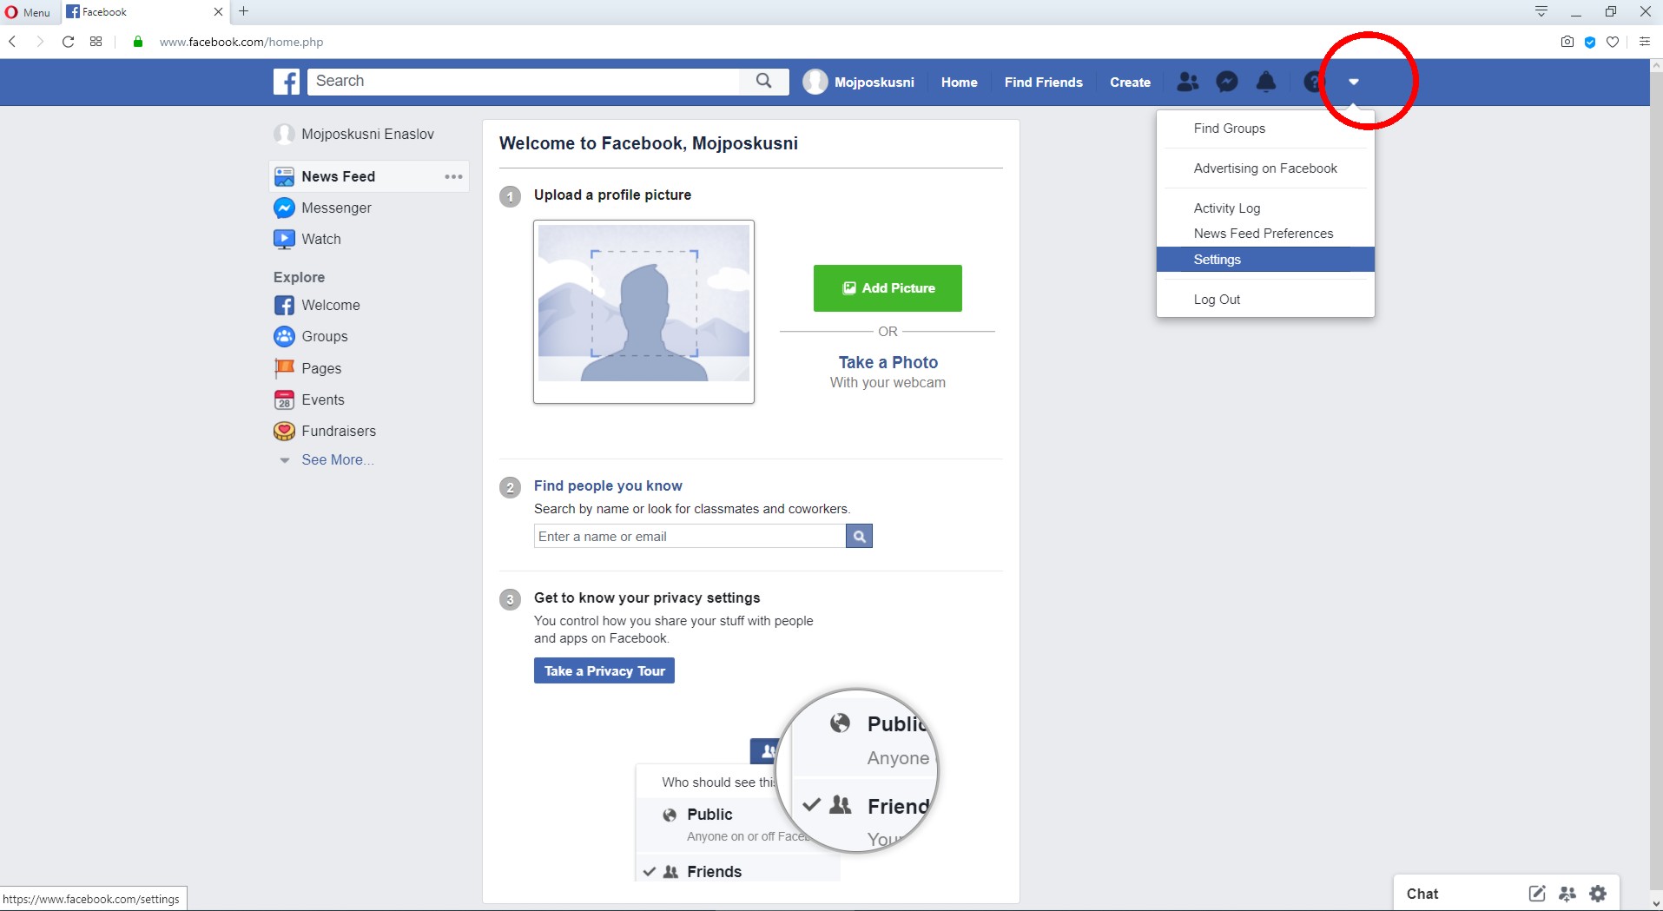This screenshot has height=911, width=1663.
Task: Click the search magnifier button in header
Action: click(763, 81)
